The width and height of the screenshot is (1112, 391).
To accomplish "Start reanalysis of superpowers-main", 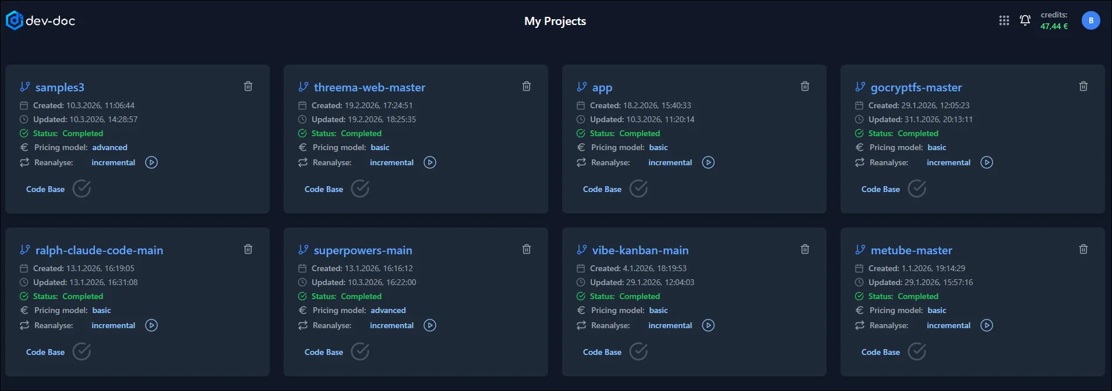I will 430,325.
